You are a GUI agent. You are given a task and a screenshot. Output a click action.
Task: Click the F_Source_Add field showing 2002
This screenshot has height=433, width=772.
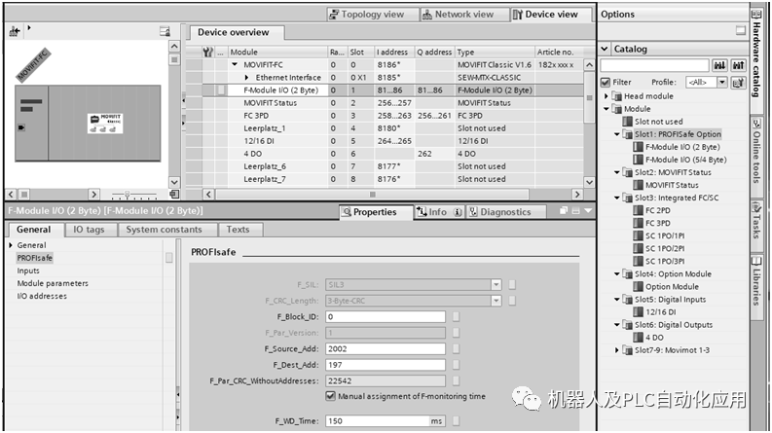385,349
